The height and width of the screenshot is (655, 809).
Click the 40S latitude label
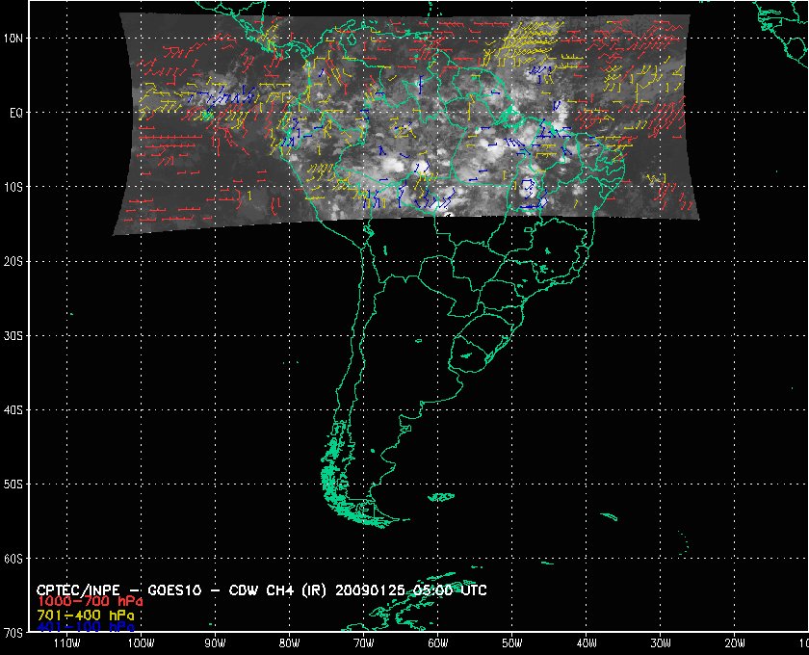tap(13, 409)
